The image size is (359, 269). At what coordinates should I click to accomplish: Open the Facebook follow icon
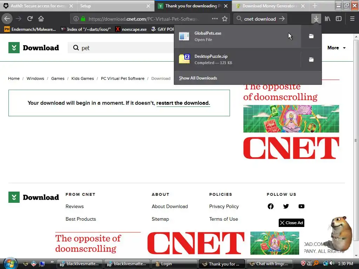(271, 206)
